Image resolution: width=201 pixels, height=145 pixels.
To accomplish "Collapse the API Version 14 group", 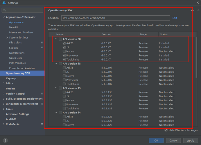I will pos(56,113).
